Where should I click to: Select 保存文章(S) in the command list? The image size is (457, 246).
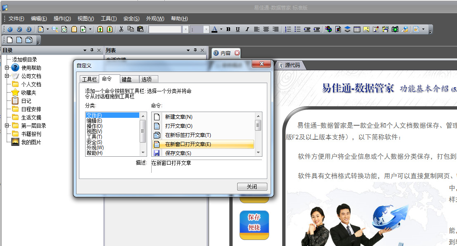pyautogui.click(x=178, y=153)
